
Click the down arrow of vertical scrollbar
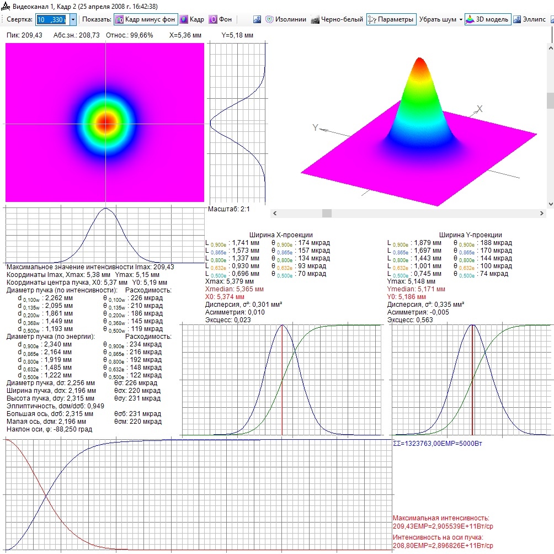point(551,204)
